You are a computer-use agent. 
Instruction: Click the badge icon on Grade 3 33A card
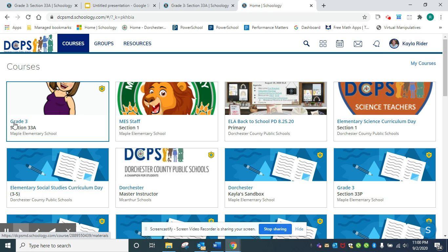click(102, 89)
